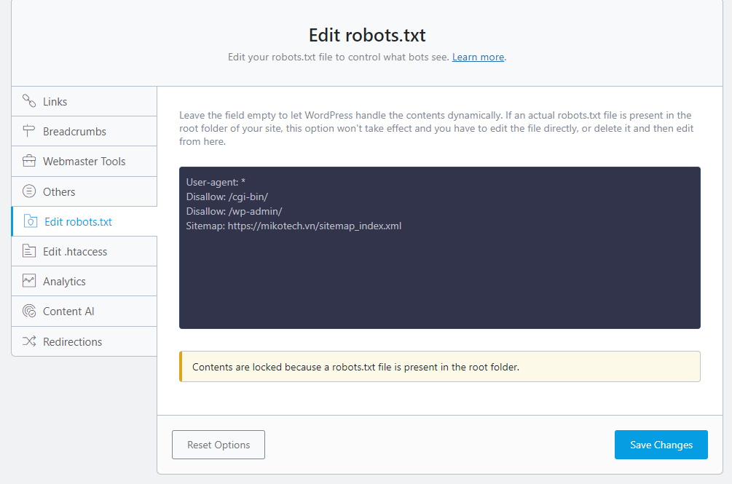Click the Edit .htaccess document icon
Image resolution: width=732 pixels, height=484 pixels.
pyautogui.click(x=29, y=250)
